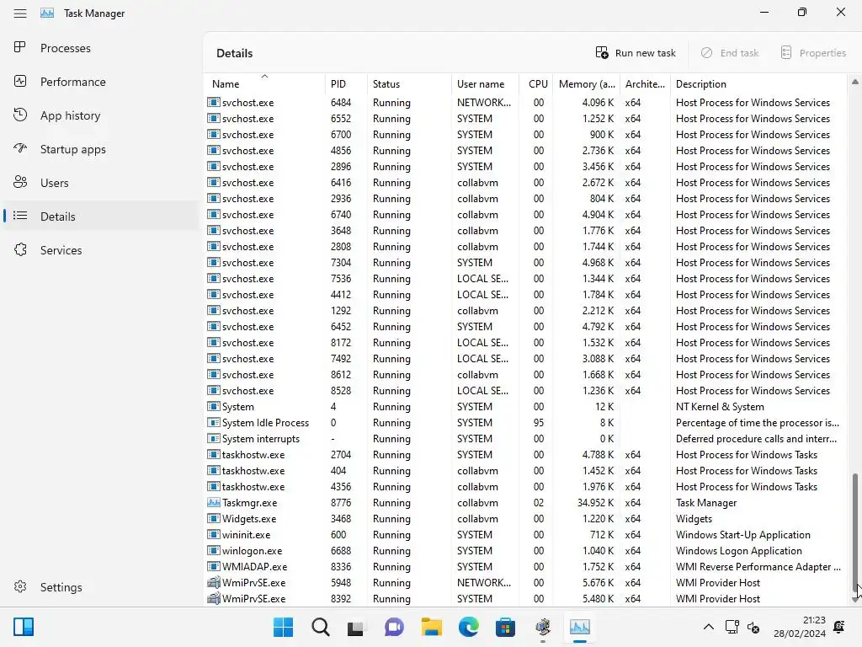Open Task View from taskbar
The height and width of the screenshot is (647, 862).
click(x=356, y=627)
